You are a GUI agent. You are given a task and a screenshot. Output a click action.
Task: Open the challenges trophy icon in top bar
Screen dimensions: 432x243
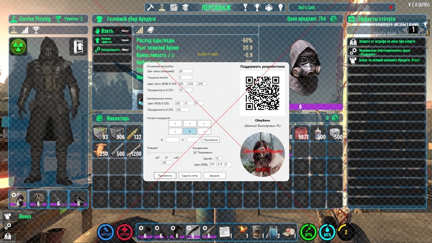click(257, 8)
